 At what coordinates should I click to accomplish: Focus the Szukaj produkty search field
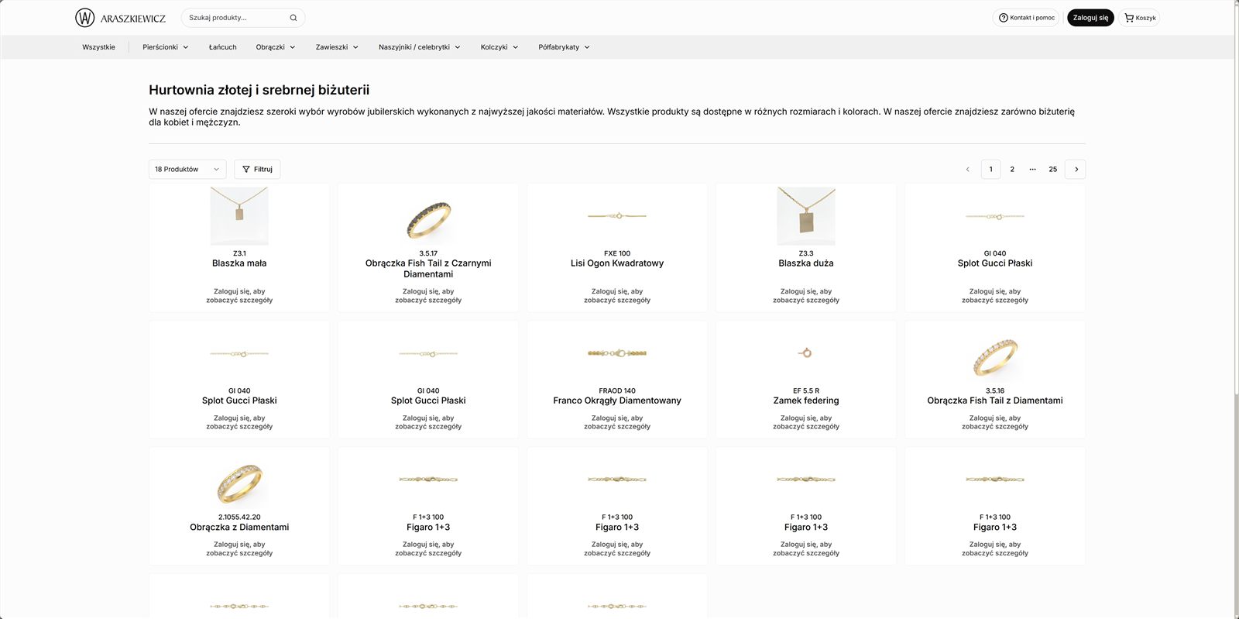coord(242,18)
